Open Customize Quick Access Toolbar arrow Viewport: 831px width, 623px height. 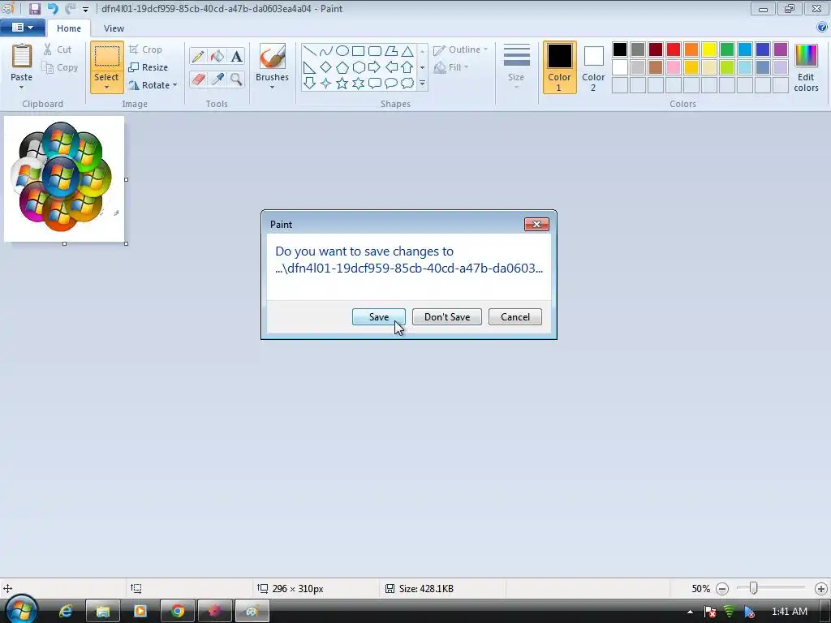(85, 9)
